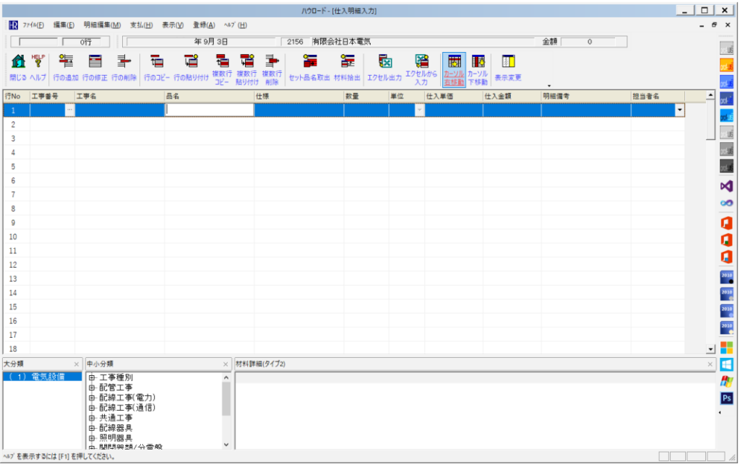Open セット品名取出 from the toolbar
Image resolution: width=740 pixels, height=464 pixels.
click(x=309, y=63)
